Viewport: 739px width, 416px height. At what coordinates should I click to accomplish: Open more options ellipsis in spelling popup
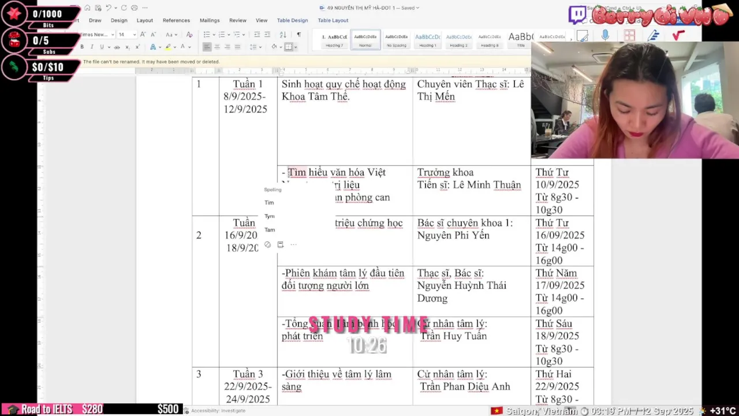293,244
